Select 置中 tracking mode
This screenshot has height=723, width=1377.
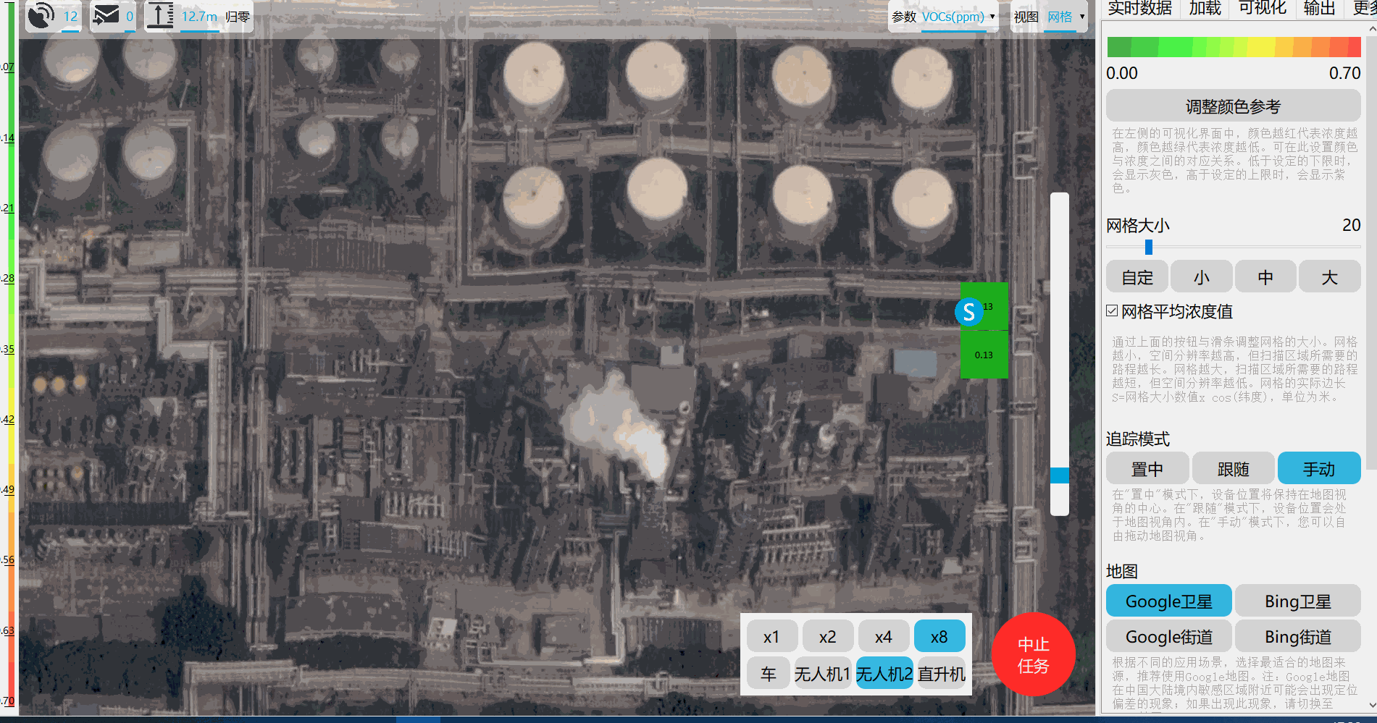[1147, 469]
